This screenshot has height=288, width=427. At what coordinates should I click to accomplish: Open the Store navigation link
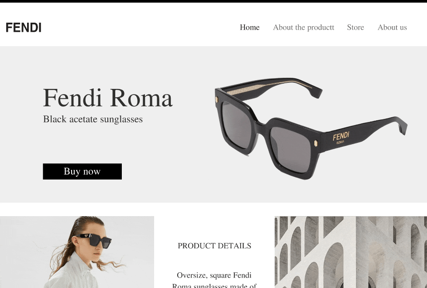pos(355,27)
